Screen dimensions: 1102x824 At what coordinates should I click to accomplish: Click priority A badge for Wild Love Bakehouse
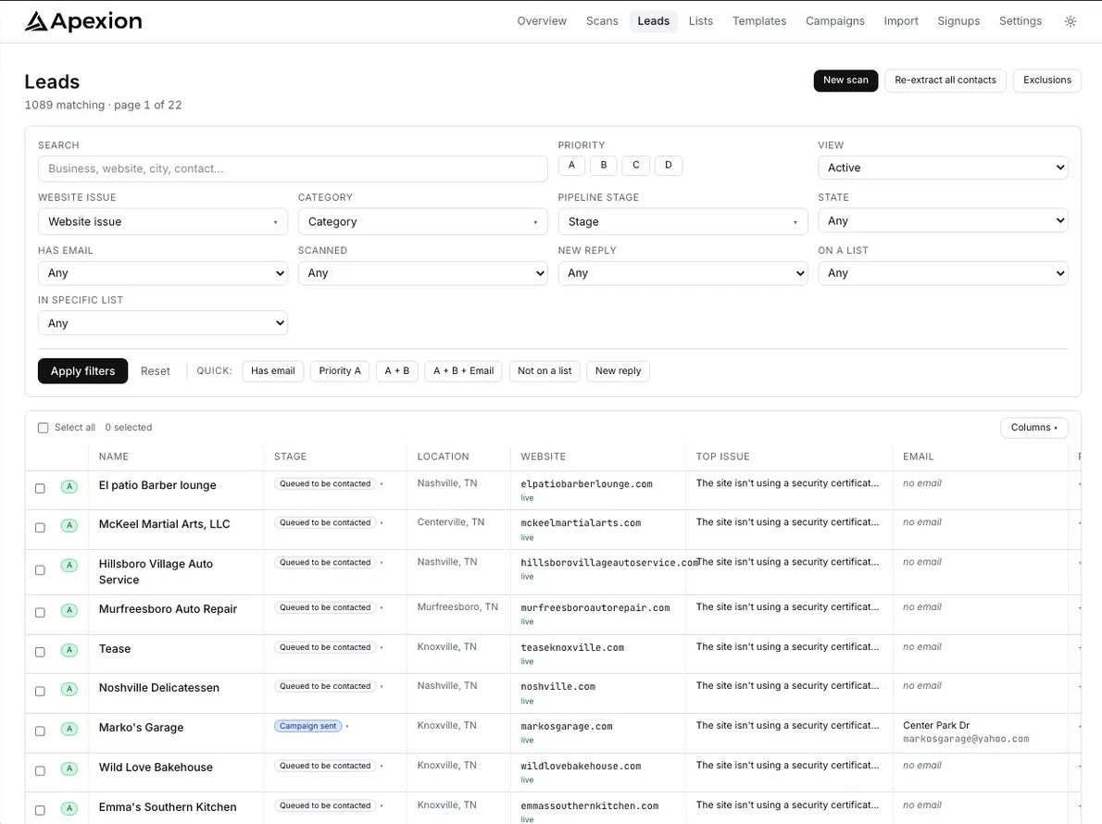coord(69,769)
